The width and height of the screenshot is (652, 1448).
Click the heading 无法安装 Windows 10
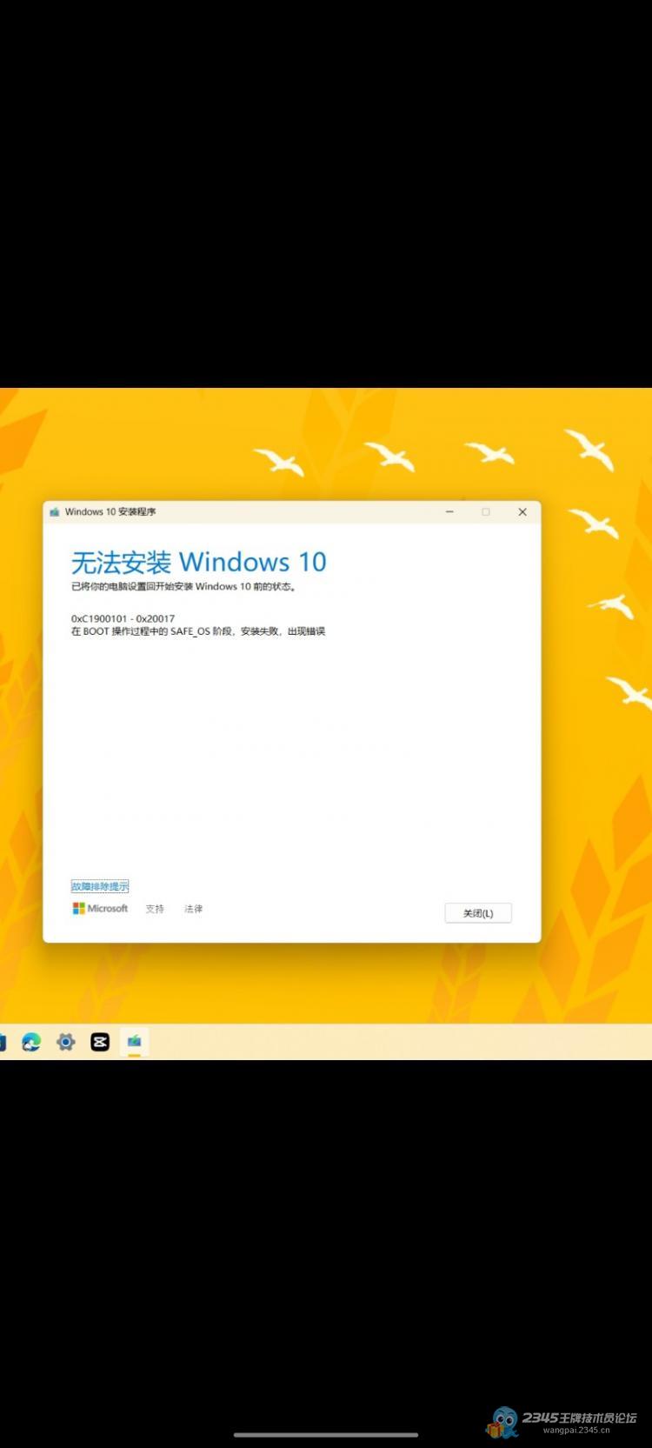tap(198, 562)
